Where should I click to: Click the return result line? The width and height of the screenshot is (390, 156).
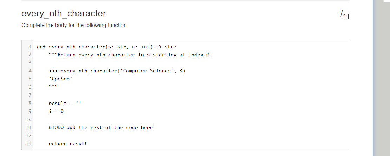[x=68, y=144]
